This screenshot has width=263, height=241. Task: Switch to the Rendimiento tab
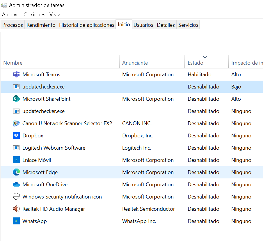point(41,25)
